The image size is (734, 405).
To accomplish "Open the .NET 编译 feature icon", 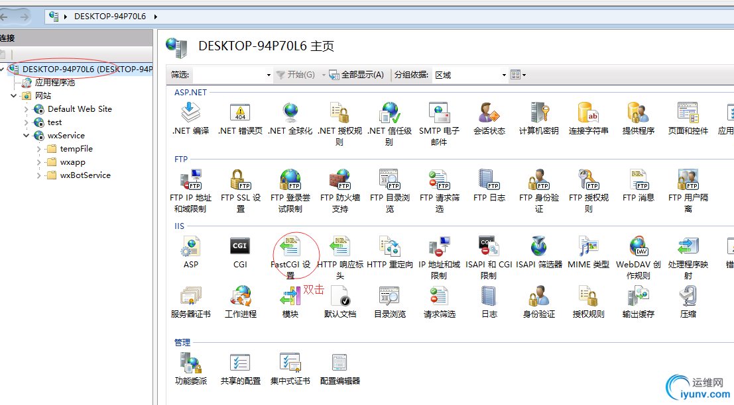I will point(190,112).
